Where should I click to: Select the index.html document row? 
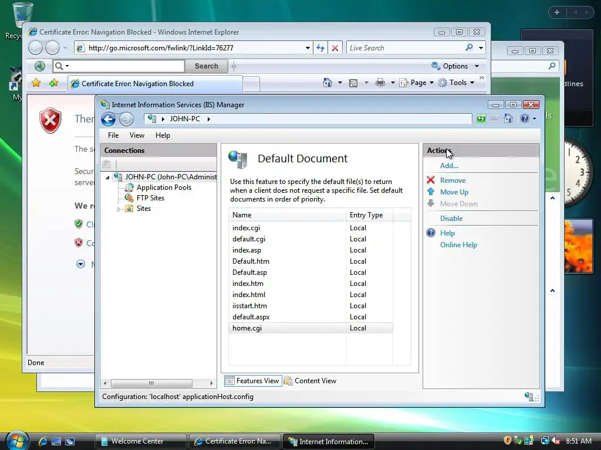[x=311, y=295]
